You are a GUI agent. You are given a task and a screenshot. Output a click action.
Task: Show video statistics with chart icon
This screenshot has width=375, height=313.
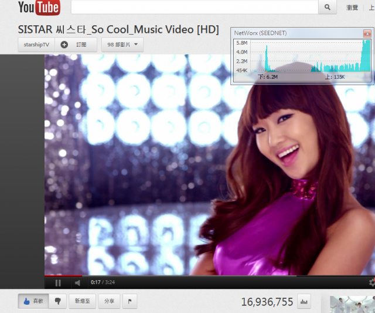point(304,301)
